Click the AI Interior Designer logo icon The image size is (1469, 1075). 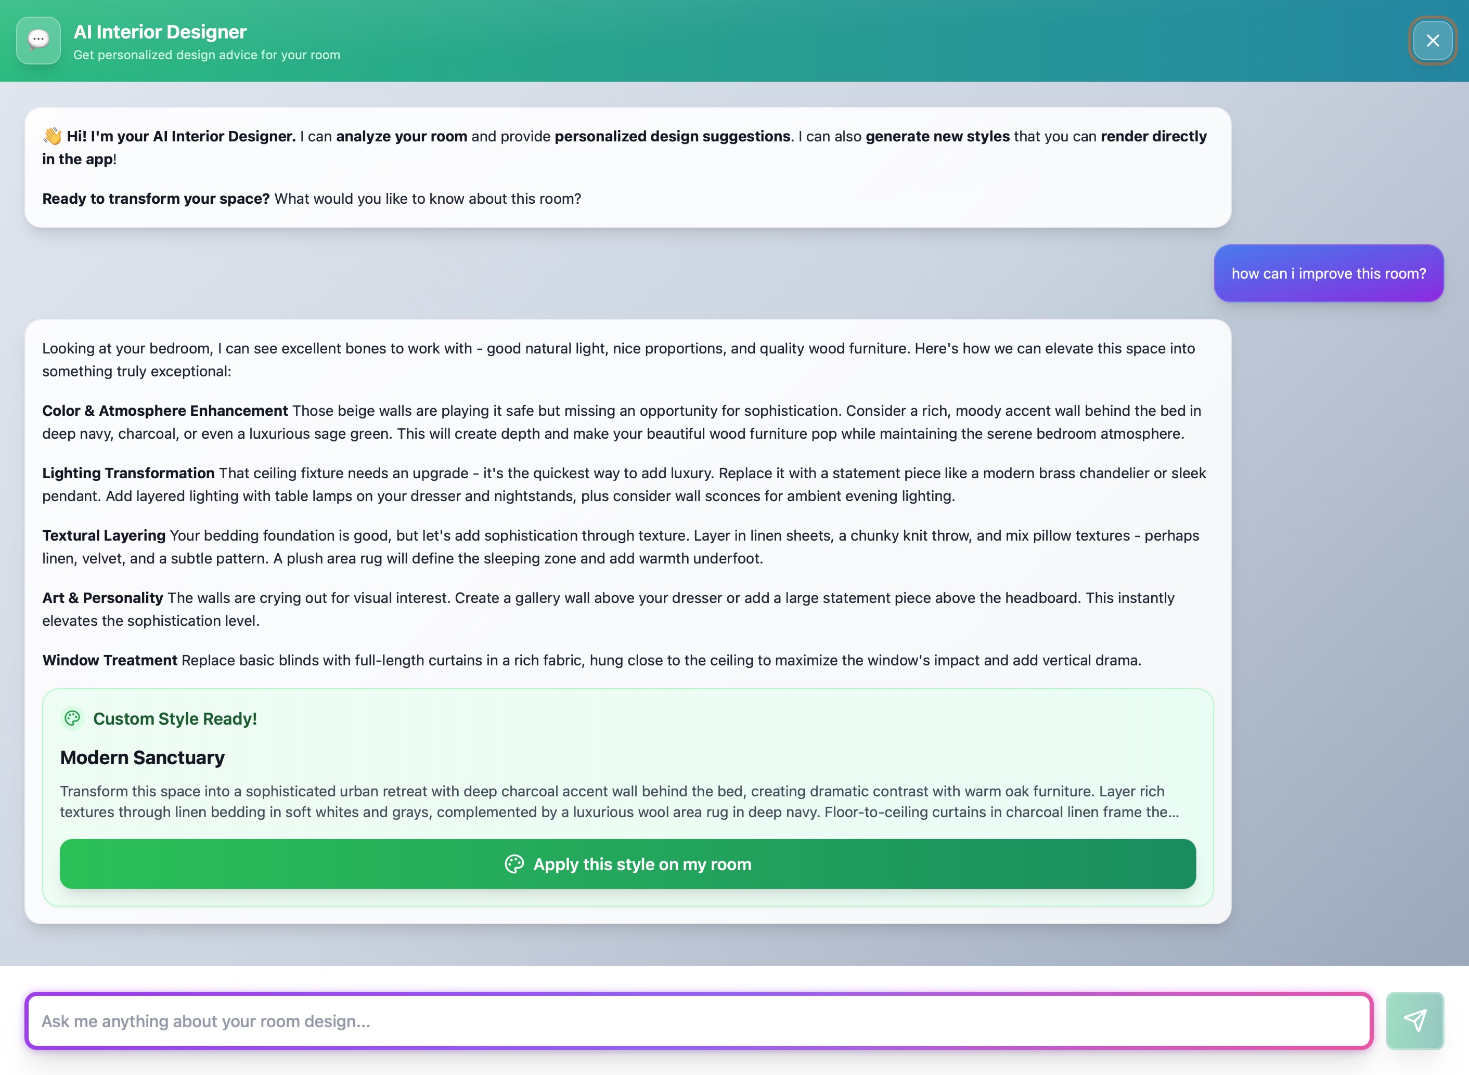(38, 41)
